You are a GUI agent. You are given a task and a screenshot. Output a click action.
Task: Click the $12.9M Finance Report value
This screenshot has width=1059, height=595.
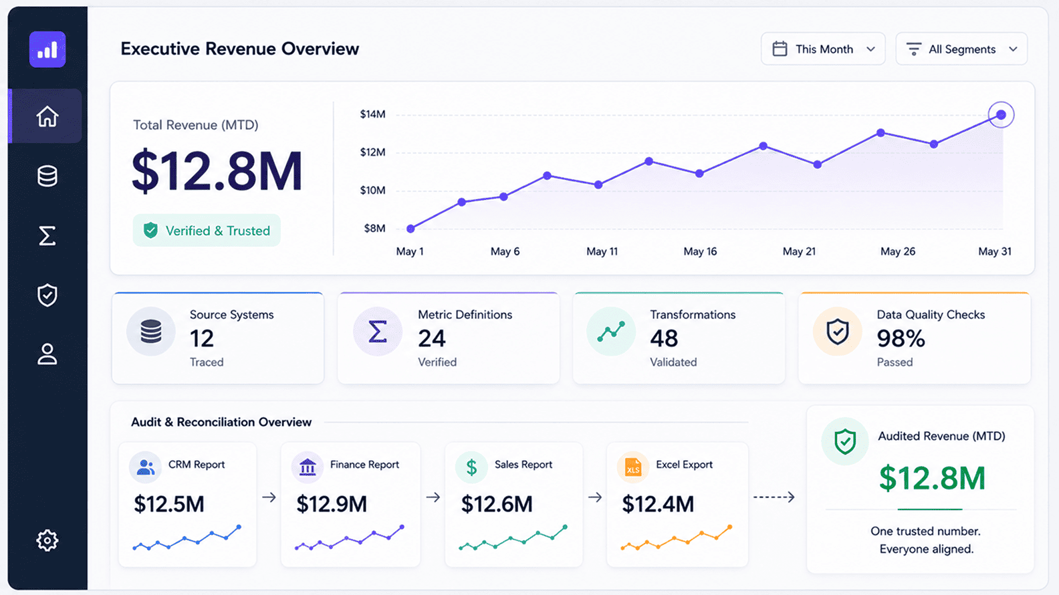332,504
